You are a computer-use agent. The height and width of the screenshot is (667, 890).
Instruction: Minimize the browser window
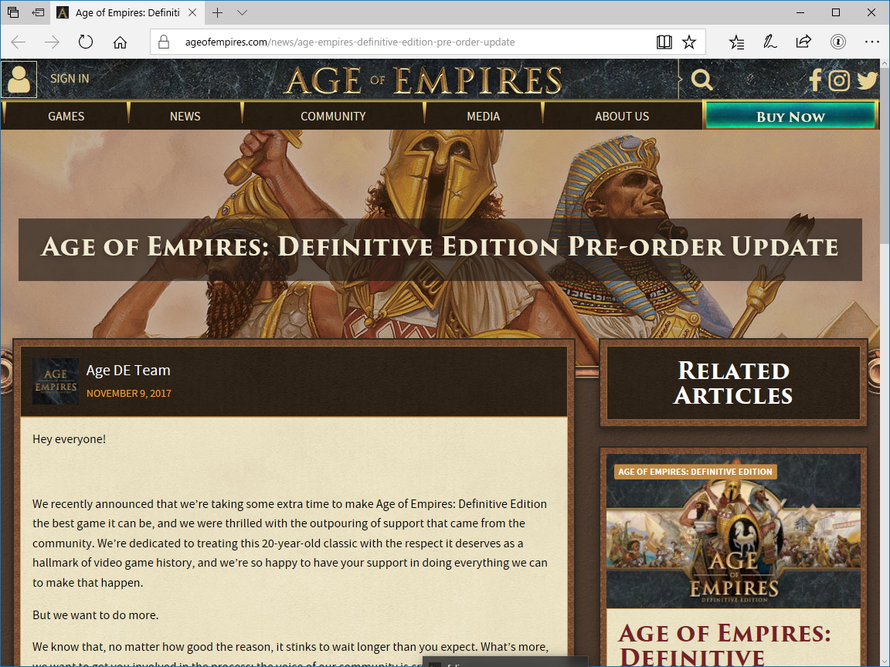point(800,12)
